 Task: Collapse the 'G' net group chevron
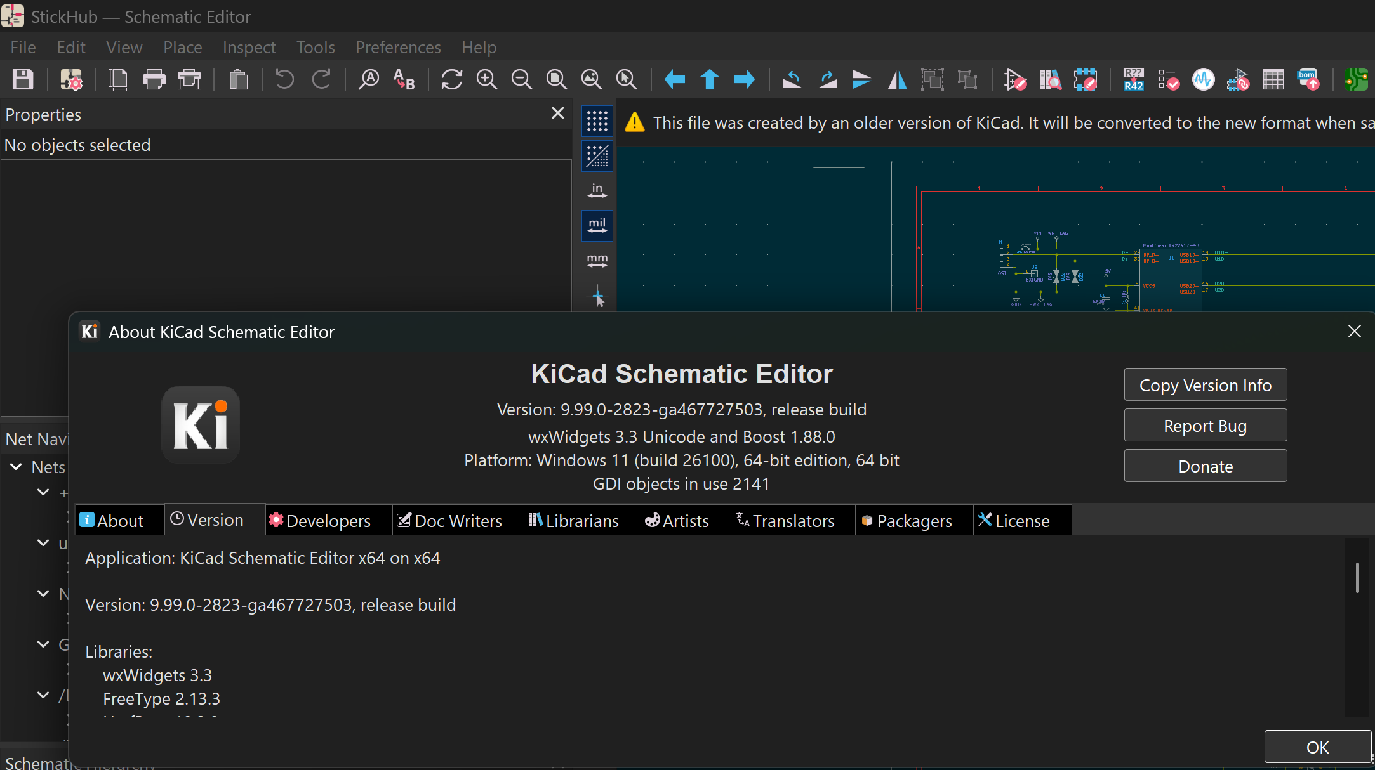point(43,644)
